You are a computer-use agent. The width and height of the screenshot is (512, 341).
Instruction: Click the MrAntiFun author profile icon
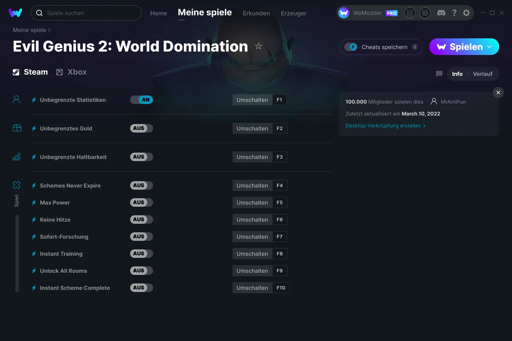click(434, 101)
